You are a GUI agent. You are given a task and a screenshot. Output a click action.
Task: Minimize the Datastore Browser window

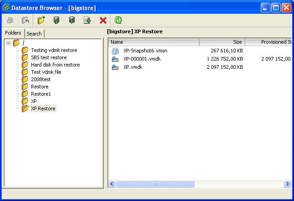[x=265, y=8]
